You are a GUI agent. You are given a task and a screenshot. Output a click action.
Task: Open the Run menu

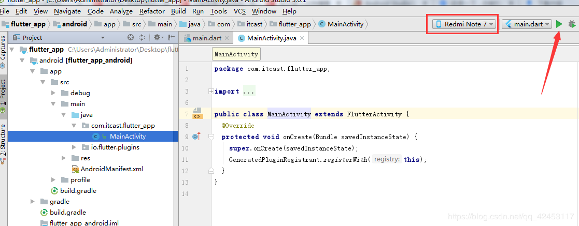tap(198, 11)
